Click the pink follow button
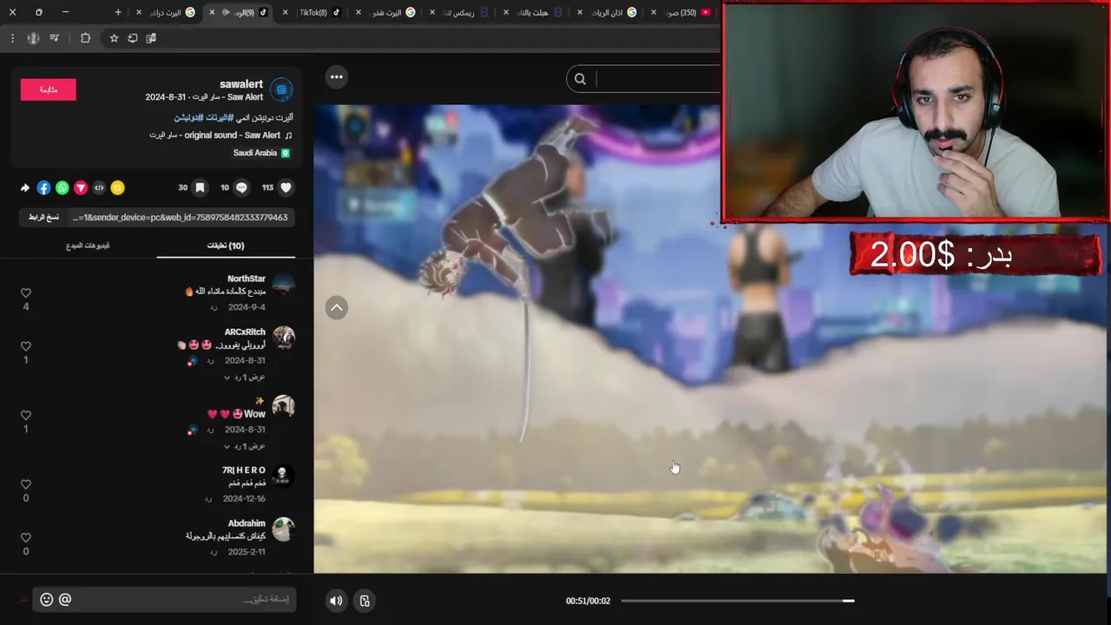1111x625 pixels. point(49,89)
